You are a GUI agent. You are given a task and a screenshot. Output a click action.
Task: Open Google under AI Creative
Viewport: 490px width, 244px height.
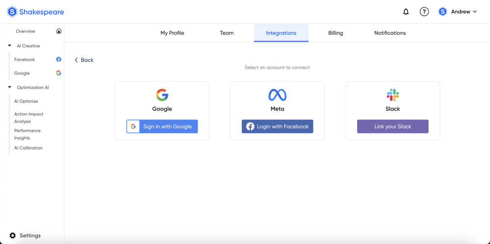coord(22,73)
